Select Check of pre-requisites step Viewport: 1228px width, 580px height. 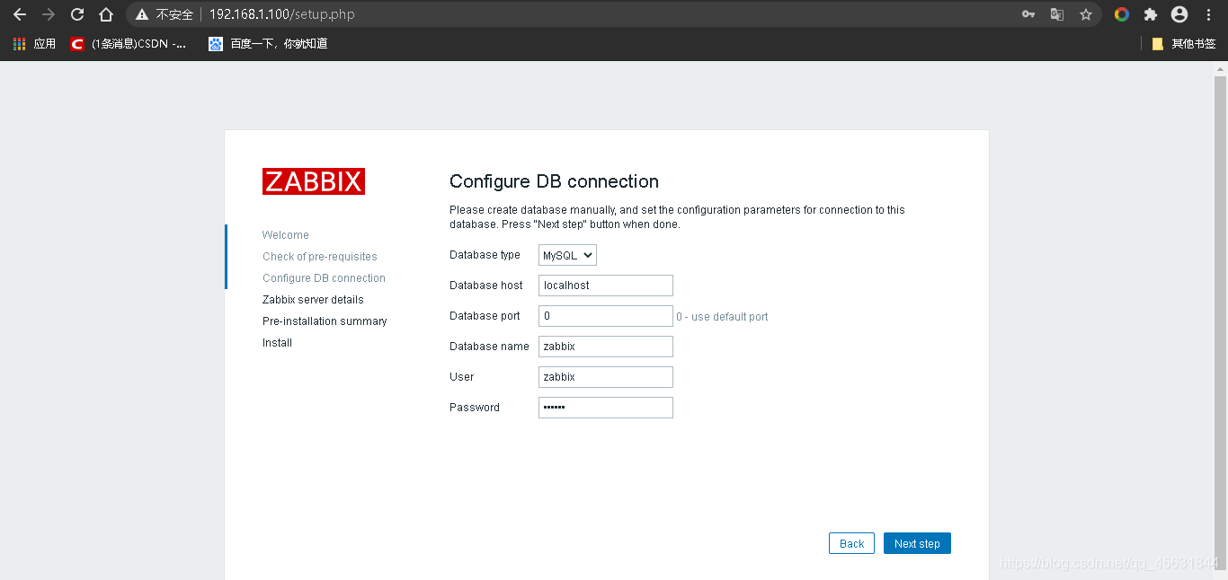point(320,257)
